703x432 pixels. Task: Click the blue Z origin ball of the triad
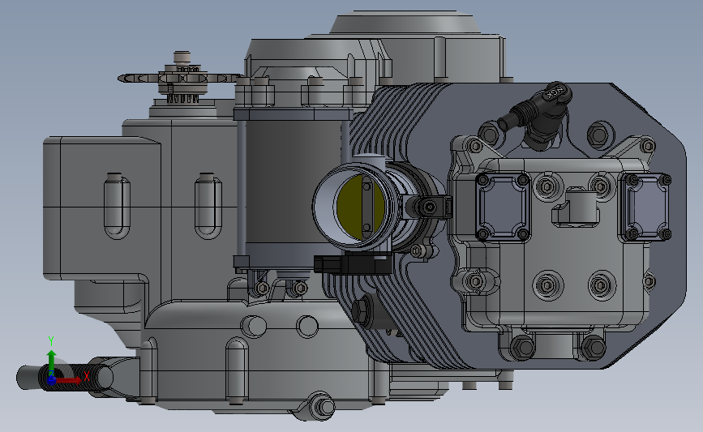[51, 380]
